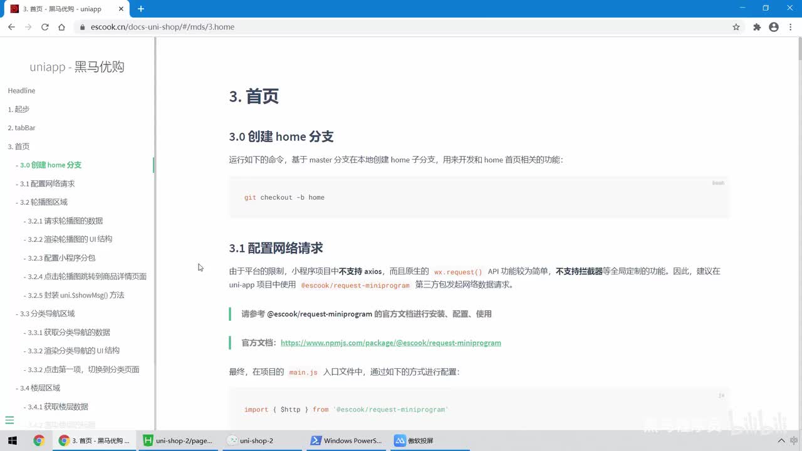Go to 3.1 配置网络请求 section
This screenshot has height=451, width=802.
point(47,184)
